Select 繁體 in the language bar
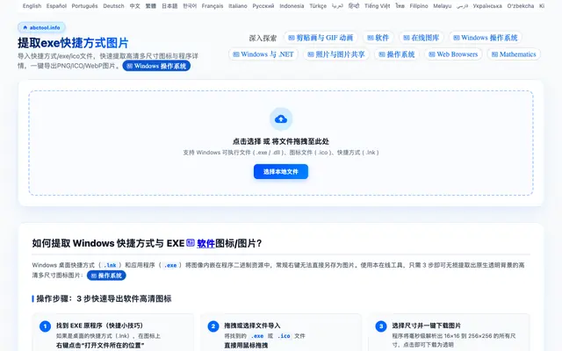Viewport: 562px width, 351px height. coord(150,6)
